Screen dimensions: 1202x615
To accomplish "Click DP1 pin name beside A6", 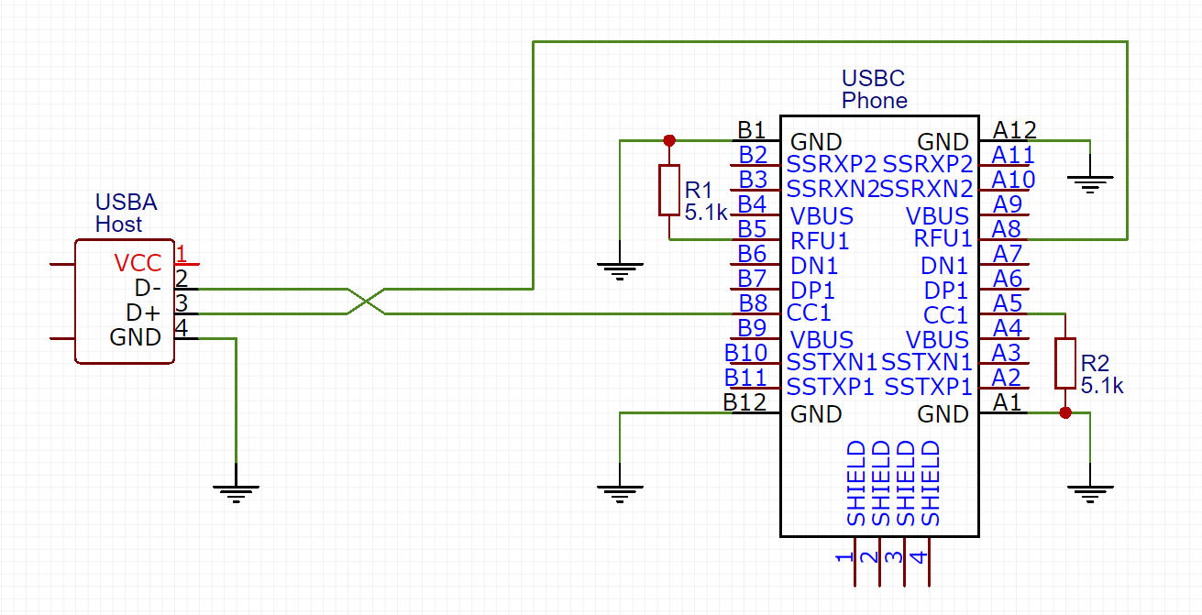I will (x=946, y=291).
